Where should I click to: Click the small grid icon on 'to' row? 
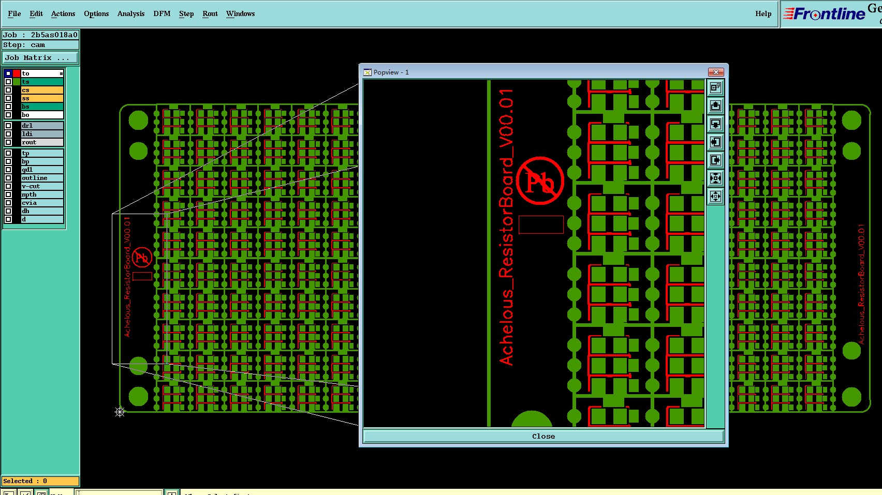(x=61, y=73)
